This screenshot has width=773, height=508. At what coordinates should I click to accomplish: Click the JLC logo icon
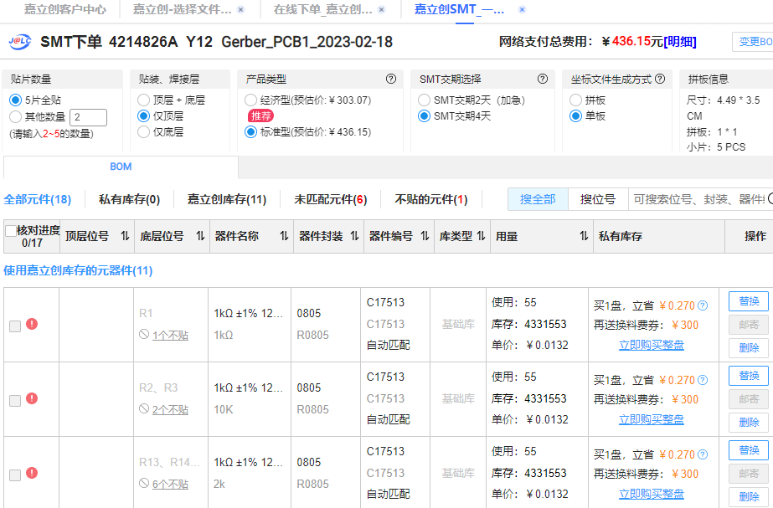20,42
